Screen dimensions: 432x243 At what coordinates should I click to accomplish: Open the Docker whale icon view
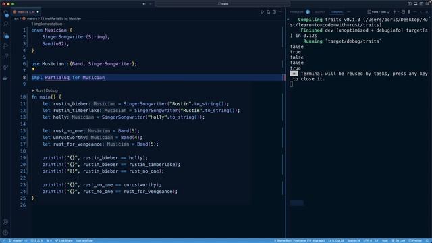pos(5,78)
